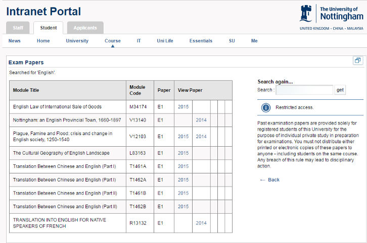Image resolution: width=367 pixels, height=243 pixels.
Task: Open 2014 paper for module R13132
Action: tap(201, 223)
